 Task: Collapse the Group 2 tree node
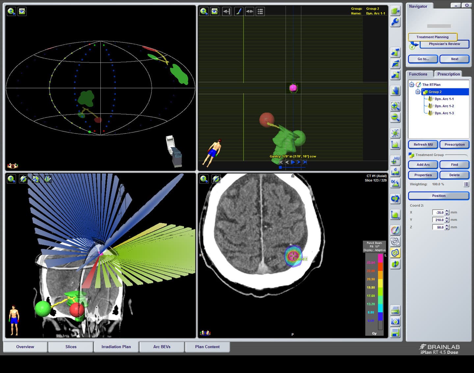[418, 92]
